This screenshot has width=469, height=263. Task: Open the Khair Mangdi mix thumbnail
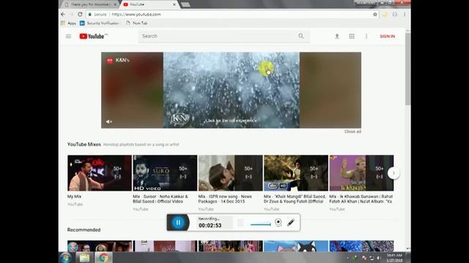pos(296,173)
